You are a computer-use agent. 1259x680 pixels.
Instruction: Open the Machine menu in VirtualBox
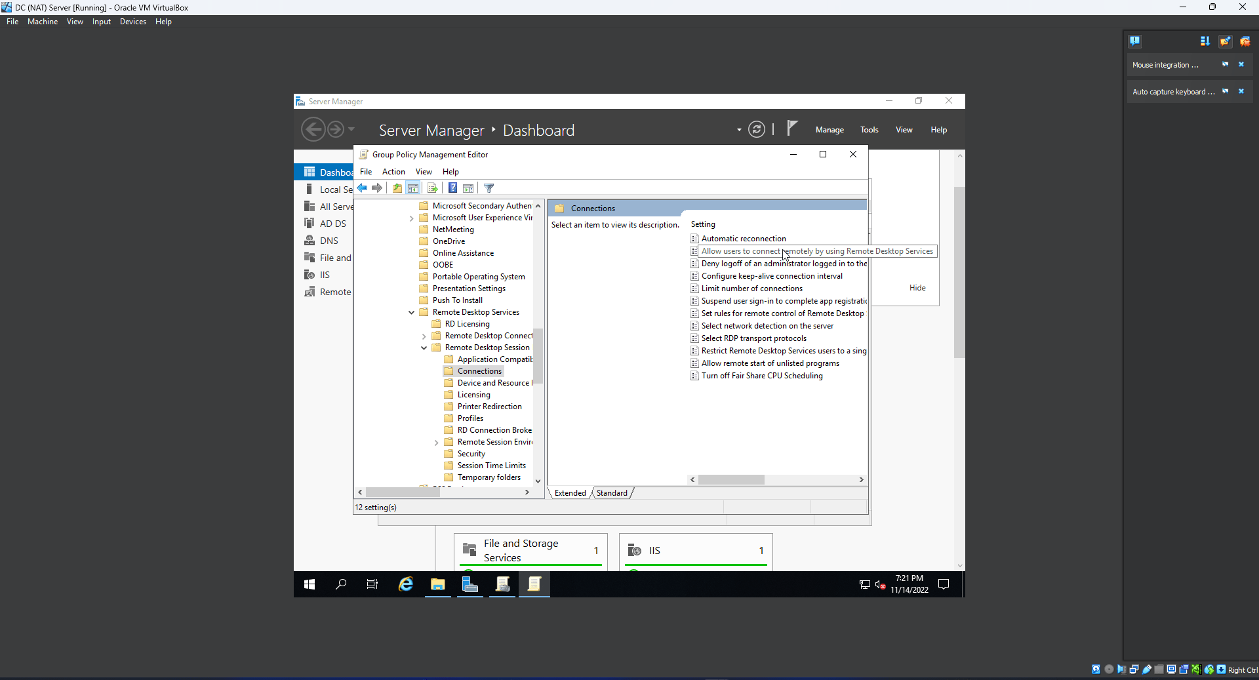(x=43, y=22)
